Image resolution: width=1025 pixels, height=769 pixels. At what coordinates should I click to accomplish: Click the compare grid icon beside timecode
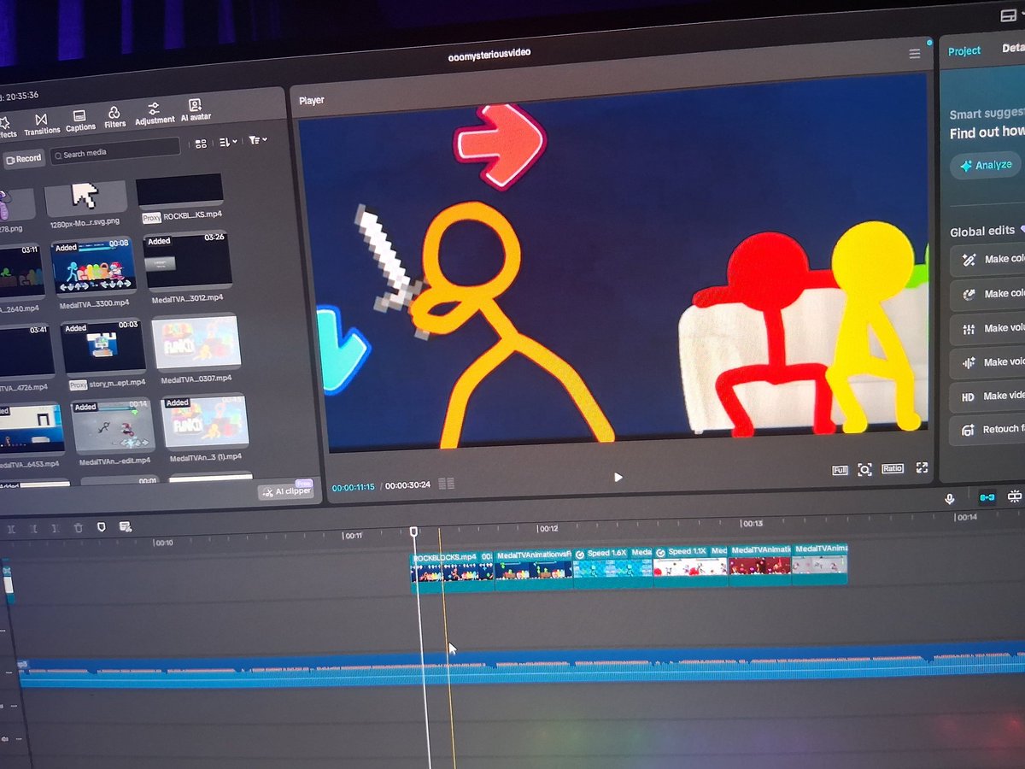tap(446, 484)
